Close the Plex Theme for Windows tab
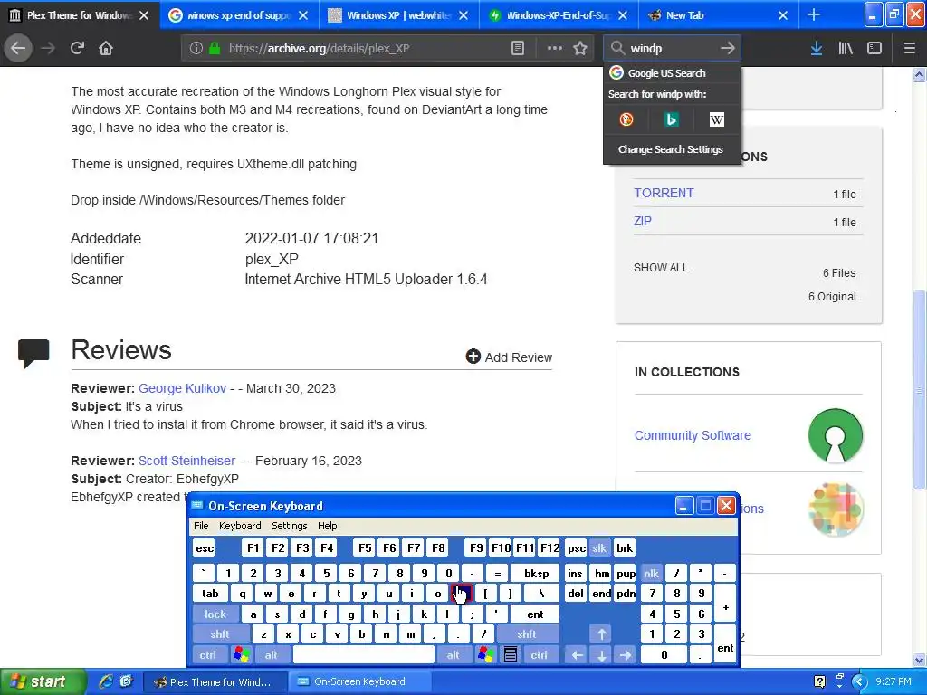The width and height of the screenshot is (927, 695). pyautogui.click(x=144, y=15)
